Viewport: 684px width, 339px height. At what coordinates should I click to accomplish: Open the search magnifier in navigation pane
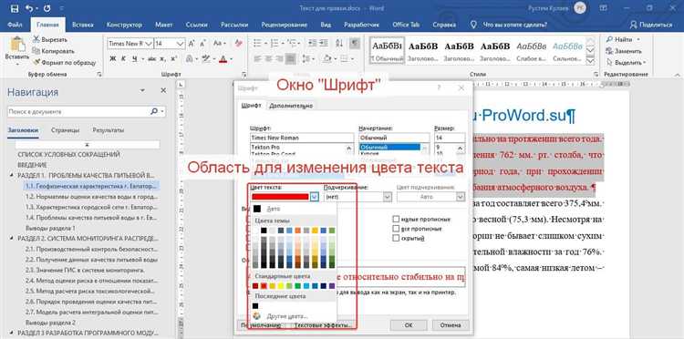click(x=154, y=111)
